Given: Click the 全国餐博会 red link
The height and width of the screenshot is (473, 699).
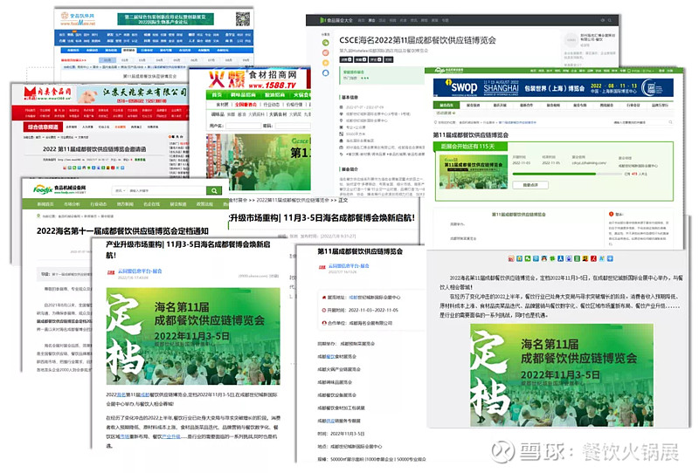Looking at the screenshot, I should [246, 104].
